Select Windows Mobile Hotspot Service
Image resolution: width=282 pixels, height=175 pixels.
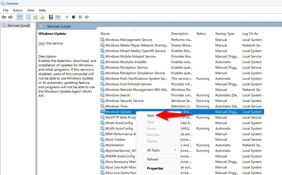coord(182,56)
